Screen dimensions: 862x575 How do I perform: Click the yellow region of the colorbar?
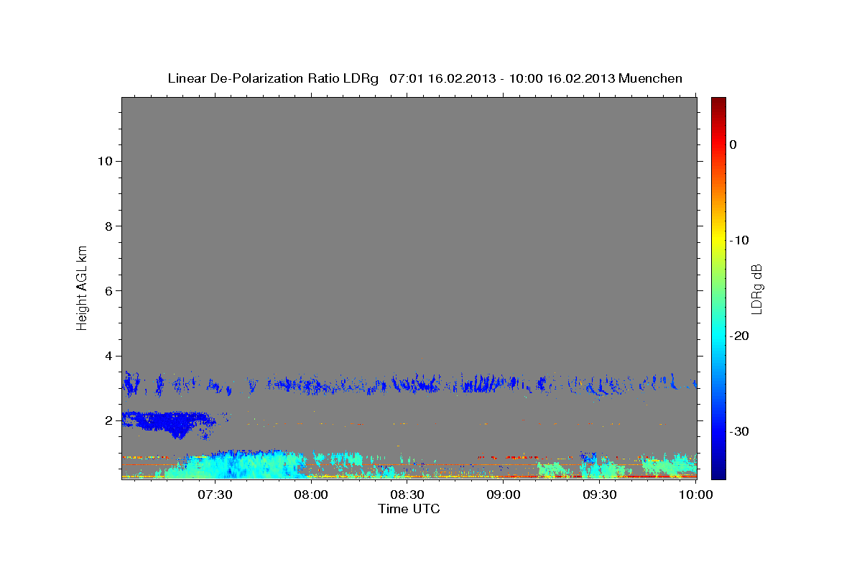click(718, 241)
